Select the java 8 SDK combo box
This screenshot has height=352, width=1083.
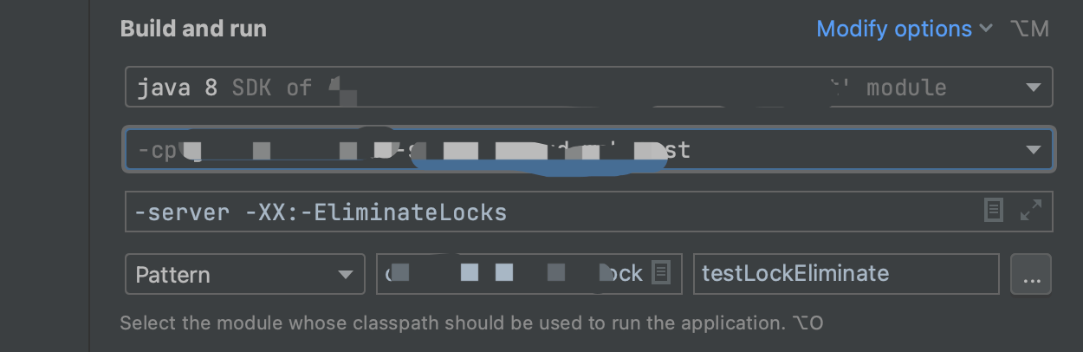pos(572,88)
